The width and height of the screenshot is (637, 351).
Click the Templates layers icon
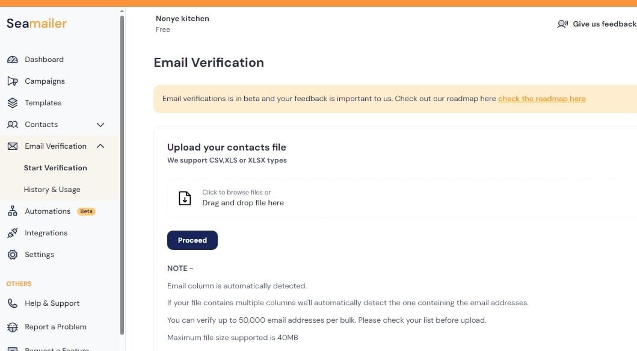pyautogui.click(x=13, y=102)
